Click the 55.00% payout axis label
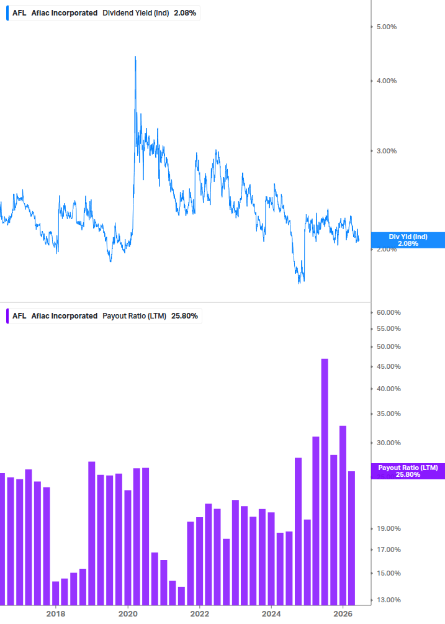 (x=389, y=328)
